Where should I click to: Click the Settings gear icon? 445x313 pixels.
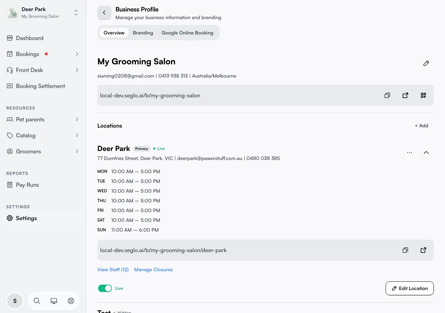pyautogui.click(x=10, y=218)
